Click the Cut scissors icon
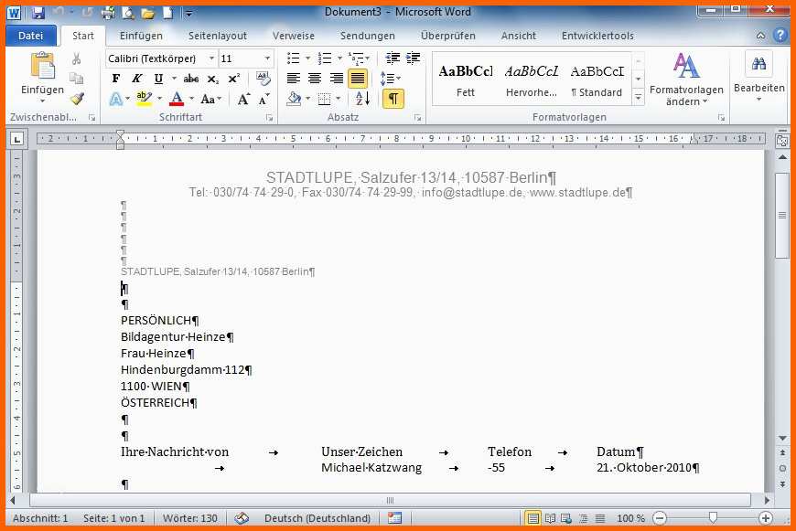This screenshot has height=531, width=796. (x=77, y=58)
